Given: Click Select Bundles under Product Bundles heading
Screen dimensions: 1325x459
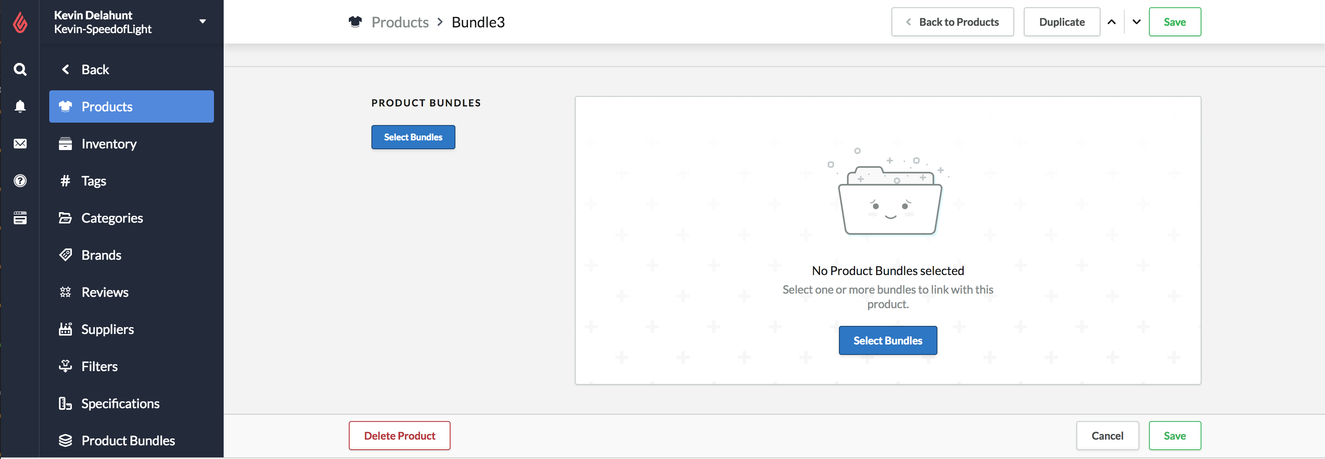Looking at the screenshot, I should (x=413, y=137).
